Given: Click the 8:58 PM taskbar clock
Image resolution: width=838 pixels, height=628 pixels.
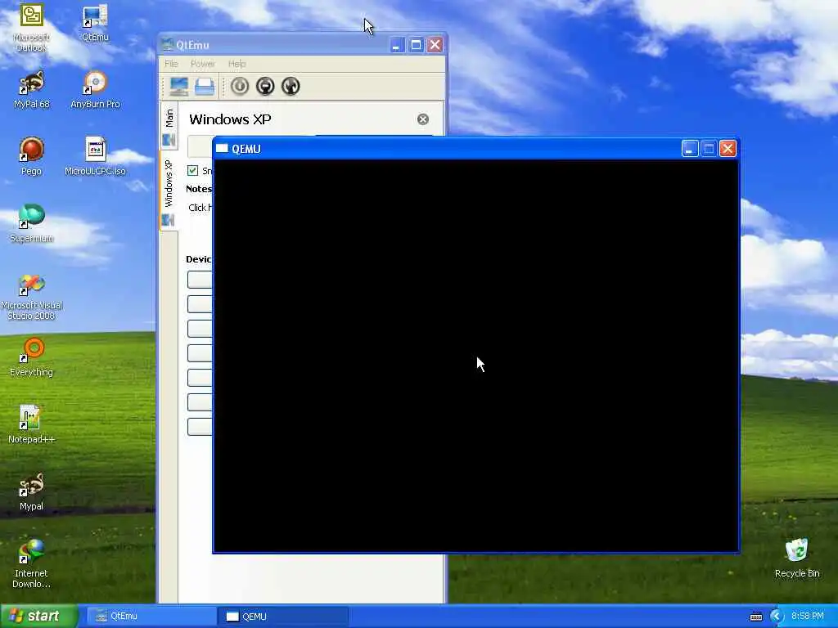Looking at the screenshot, I should 808,617.
